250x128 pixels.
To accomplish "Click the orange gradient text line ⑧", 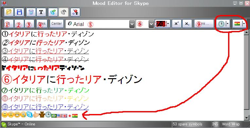I will pos(45,98).
